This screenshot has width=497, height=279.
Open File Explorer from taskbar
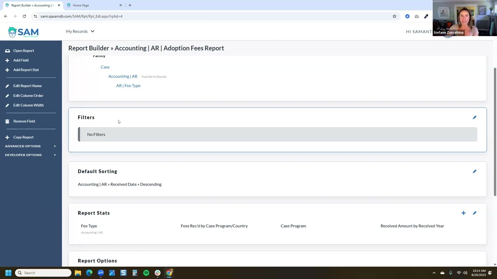(78, 273)
